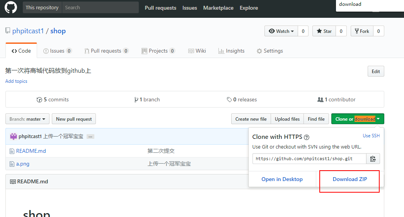Screen dimensions: 404x217
Task: Star the shop repository
Action: (x=324, y=31)
